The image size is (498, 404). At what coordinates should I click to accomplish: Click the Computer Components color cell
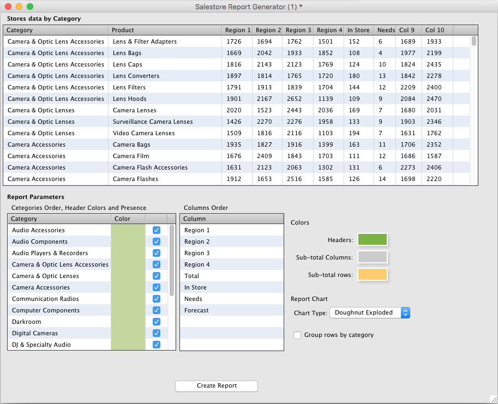coord(128,310)
